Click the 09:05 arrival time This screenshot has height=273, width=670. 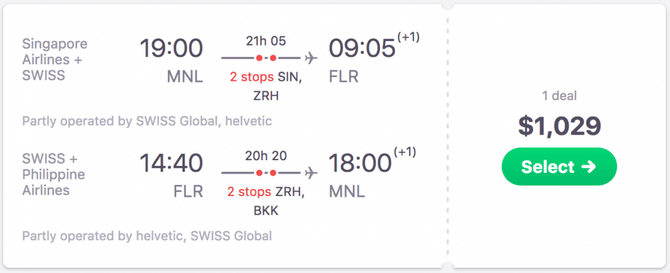pyautogui.click(x=362, y=48)
